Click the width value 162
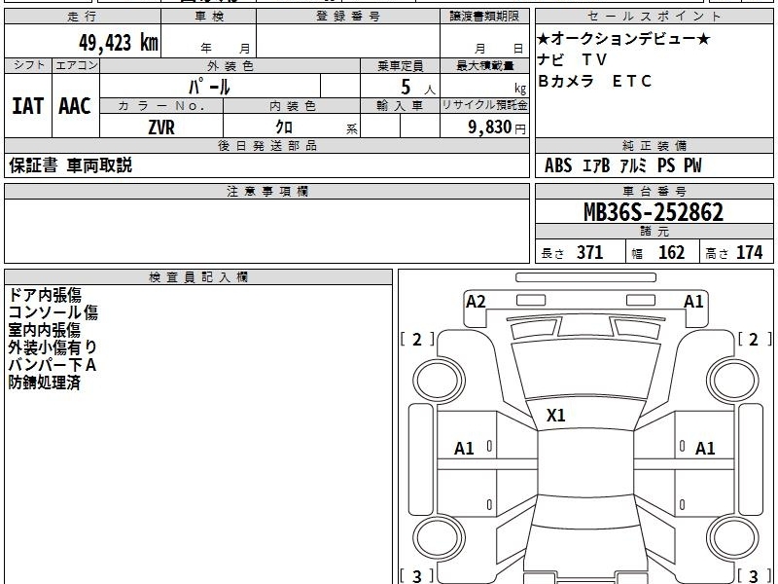The image size is (778, 584). point(671,253)
